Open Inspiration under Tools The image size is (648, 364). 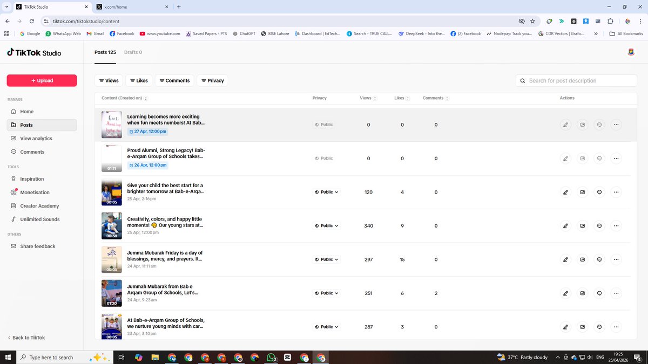(42, 179)
